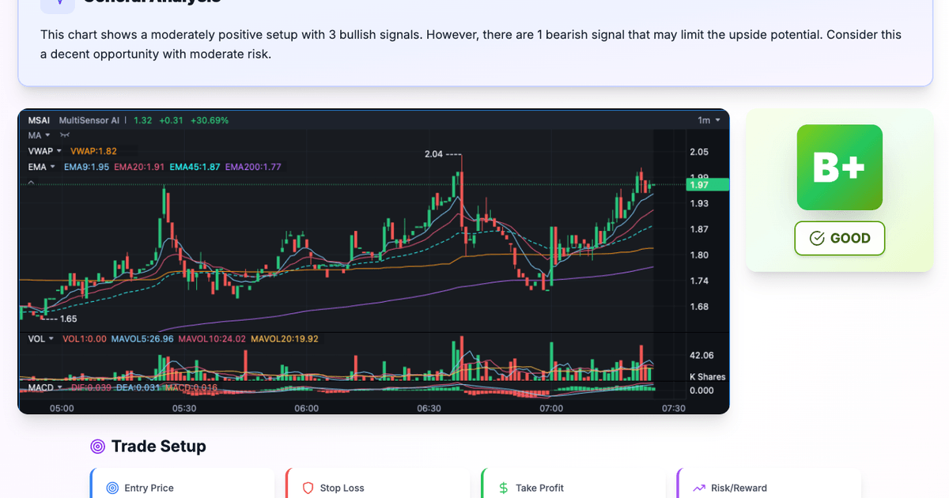Click the GOOD rating button
949x498 pixels.
click(839, 238)
